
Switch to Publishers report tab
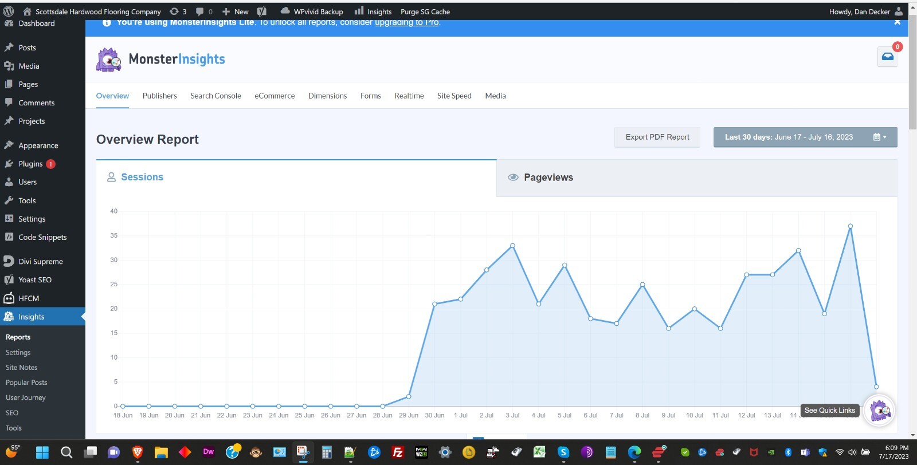click(159, 96)
